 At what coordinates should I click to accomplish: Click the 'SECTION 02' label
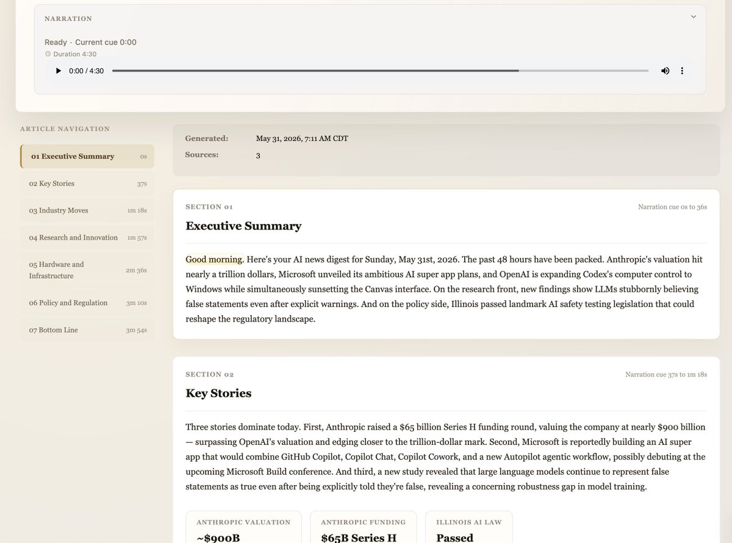point(210,375)
